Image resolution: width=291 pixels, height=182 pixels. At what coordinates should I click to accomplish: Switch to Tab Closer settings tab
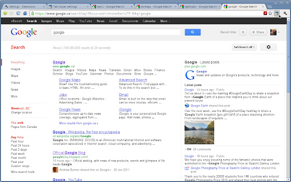pyautogui.click(x=68, y=6)
